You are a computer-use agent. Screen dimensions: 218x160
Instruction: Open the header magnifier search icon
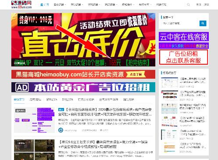coord(188,5)
